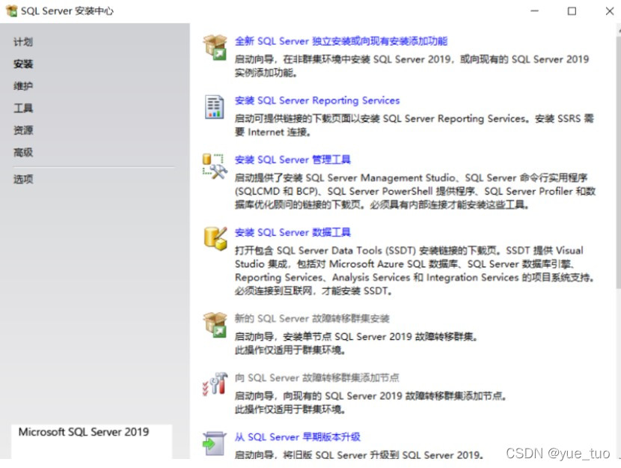Click the management tools wrench icon
This screenshot has height=468, width=621.
[215, 166]
